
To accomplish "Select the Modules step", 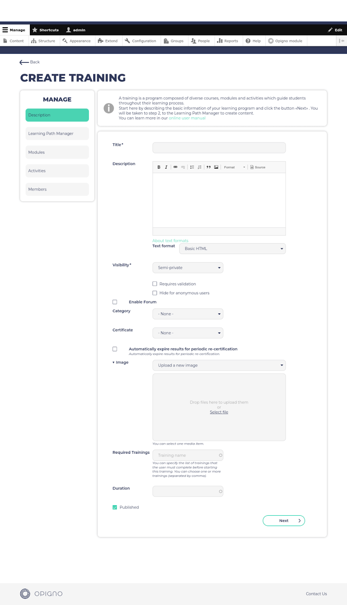I will click(x=57, y=152).
